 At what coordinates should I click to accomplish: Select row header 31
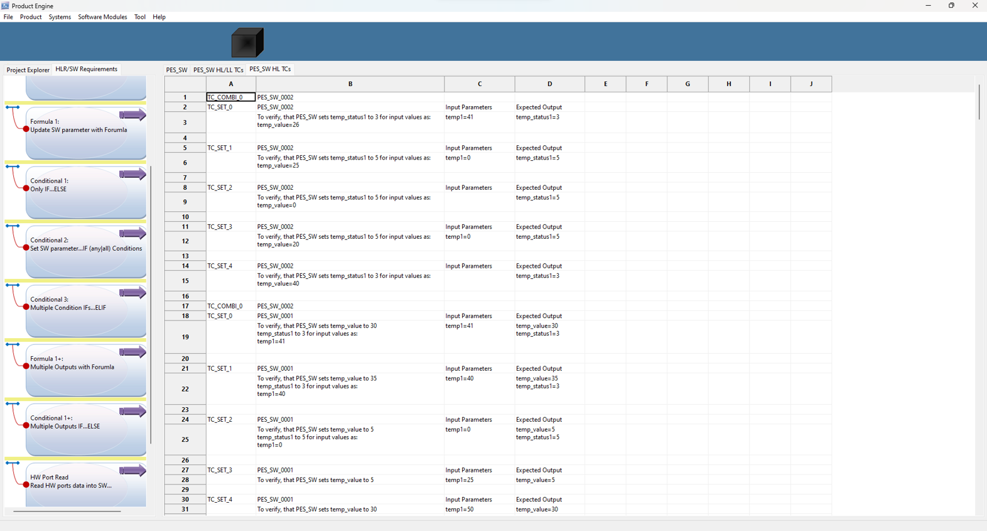[185, 509]
